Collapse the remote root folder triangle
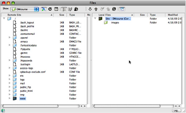 4,19
